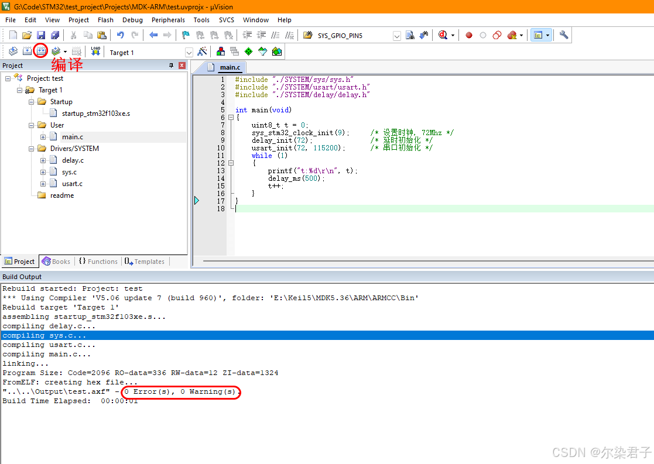Viewport: 654px width, 464px height.
Task: Open SYS_GPIO_PIN5 search combo dropdown
Action: (x=396, y=36)
